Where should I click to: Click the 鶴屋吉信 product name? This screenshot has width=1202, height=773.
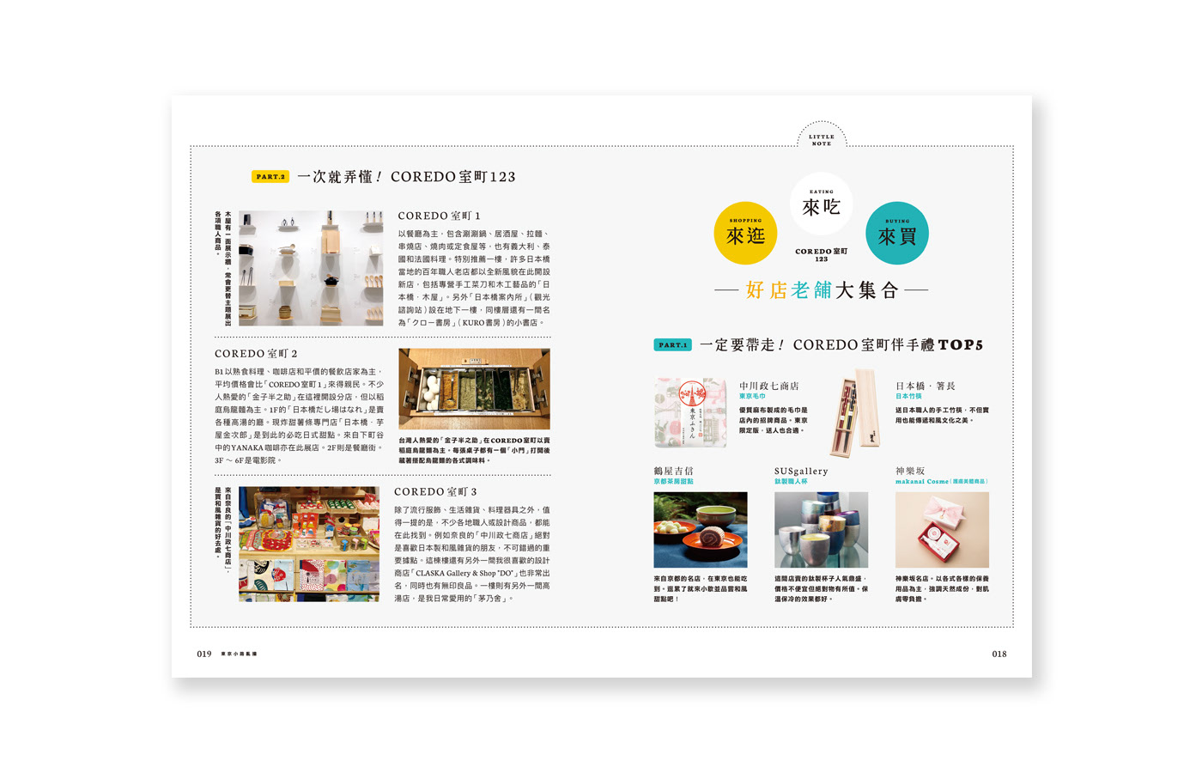(x=673, y=472)
